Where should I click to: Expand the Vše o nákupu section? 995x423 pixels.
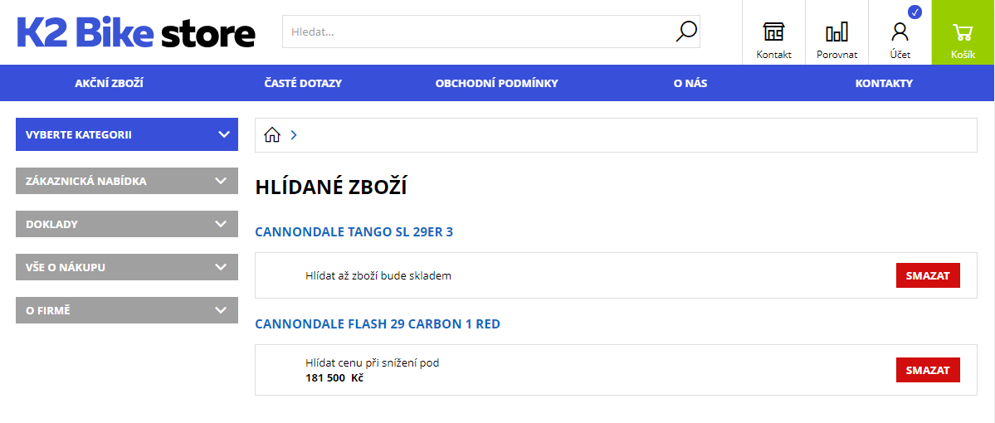click(127, 267)
